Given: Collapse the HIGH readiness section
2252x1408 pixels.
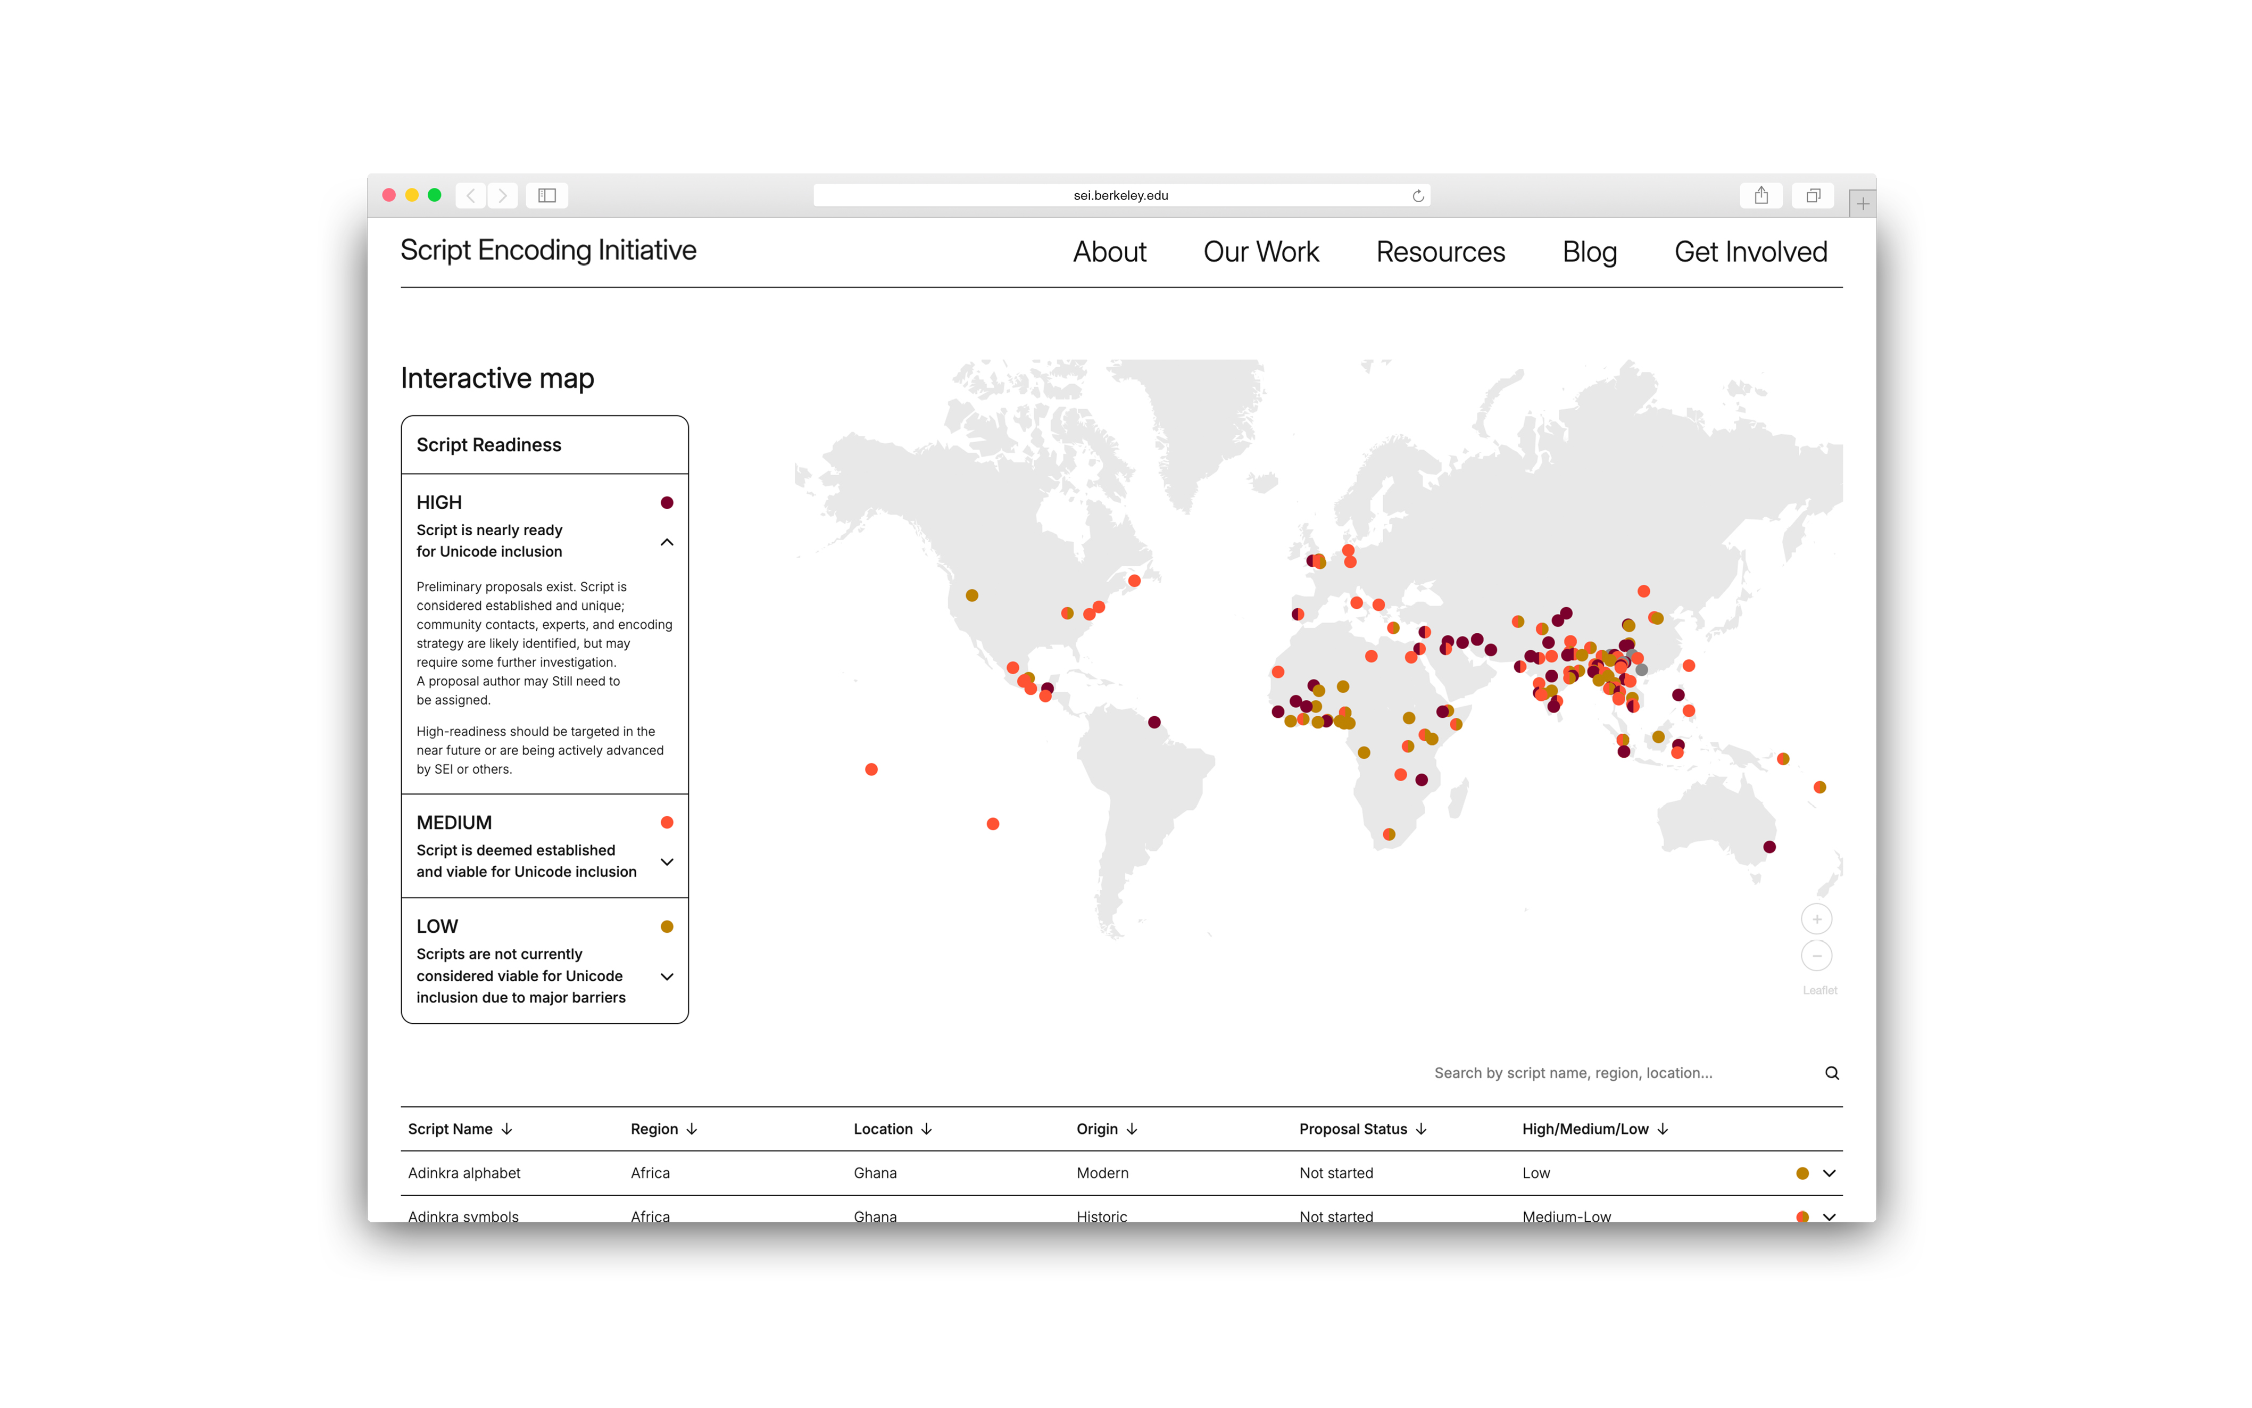Looking at the screenshot, I should pyautogui.click(x=667, y=542).
